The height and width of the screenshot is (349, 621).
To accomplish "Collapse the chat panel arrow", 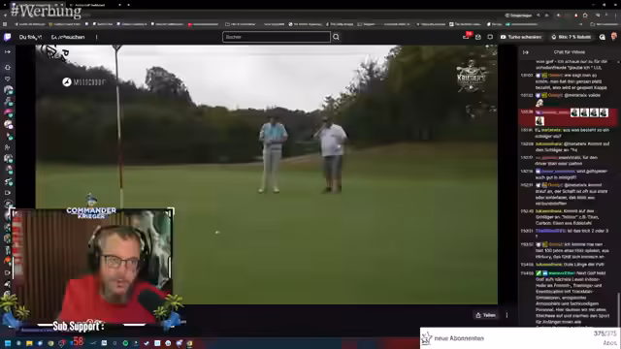I will coord(526,52).
